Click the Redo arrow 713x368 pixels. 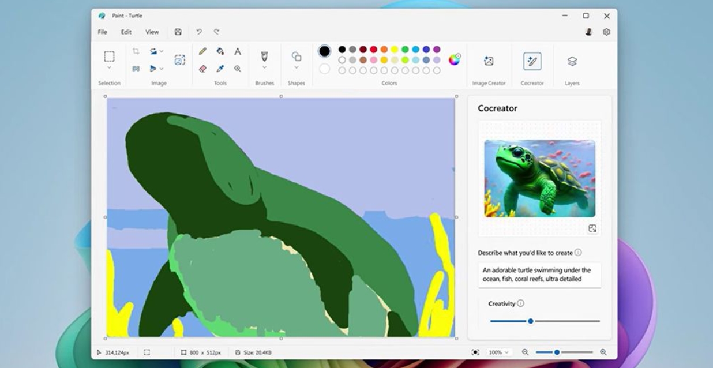click(x=216, y=32)
